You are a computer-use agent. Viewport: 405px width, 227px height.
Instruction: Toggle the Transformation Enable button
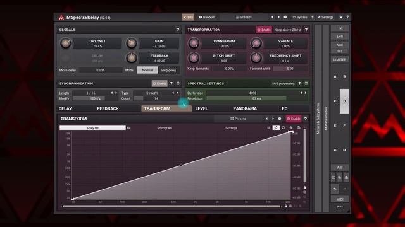264,30
